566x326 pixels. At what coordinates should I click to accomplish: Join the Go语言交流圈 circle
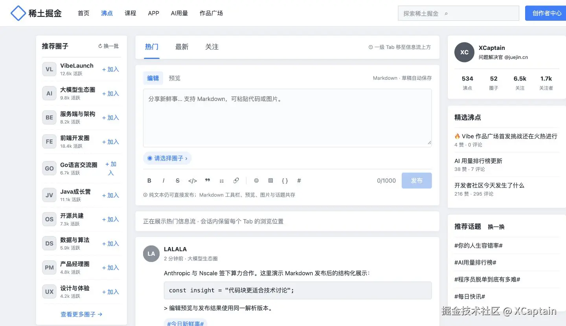point(111,168)
